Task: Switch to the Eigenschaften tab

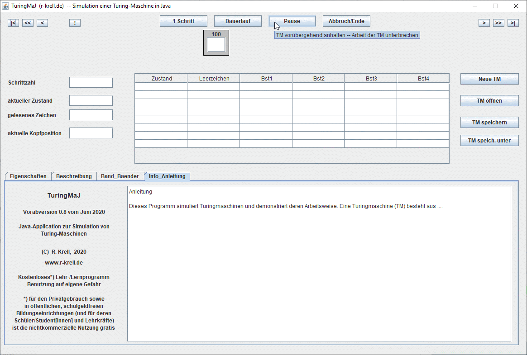Action: 28,176
